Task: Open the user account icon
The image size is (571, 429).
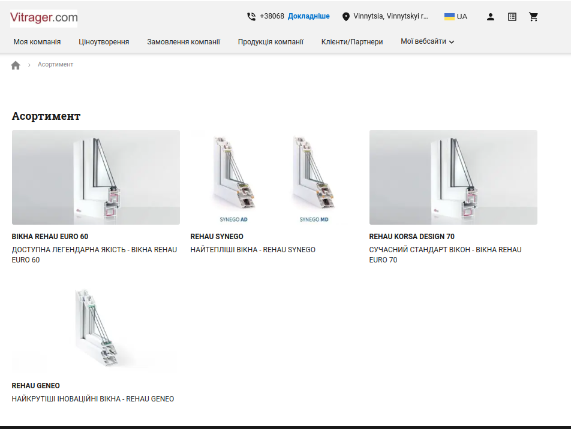Action: (x=491, y=17)
